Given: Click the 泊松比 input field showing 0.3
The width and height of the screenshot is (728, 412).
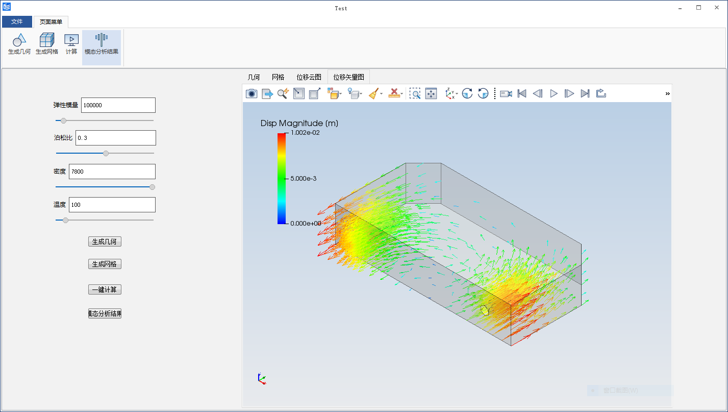Looking at the screenshot, I should click(116, 138).
